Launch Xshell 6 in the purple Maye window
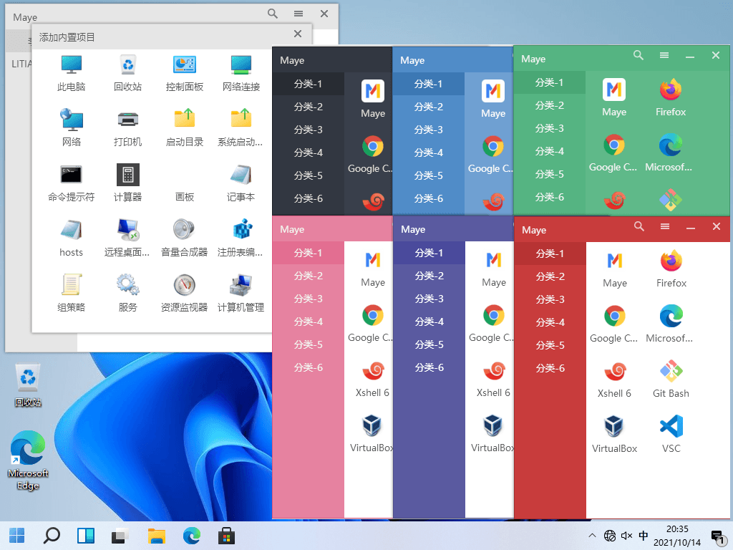Image resolution: width=733 pixels, height=550 pixels. (x=493, y=379)
